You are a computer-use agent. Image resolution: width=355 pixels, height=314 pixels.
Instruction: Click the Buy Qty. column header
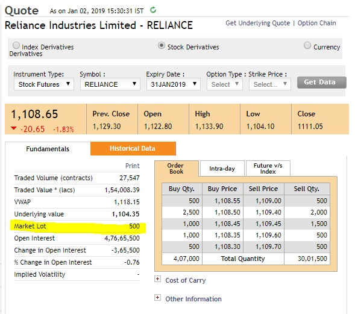(182, 189)
